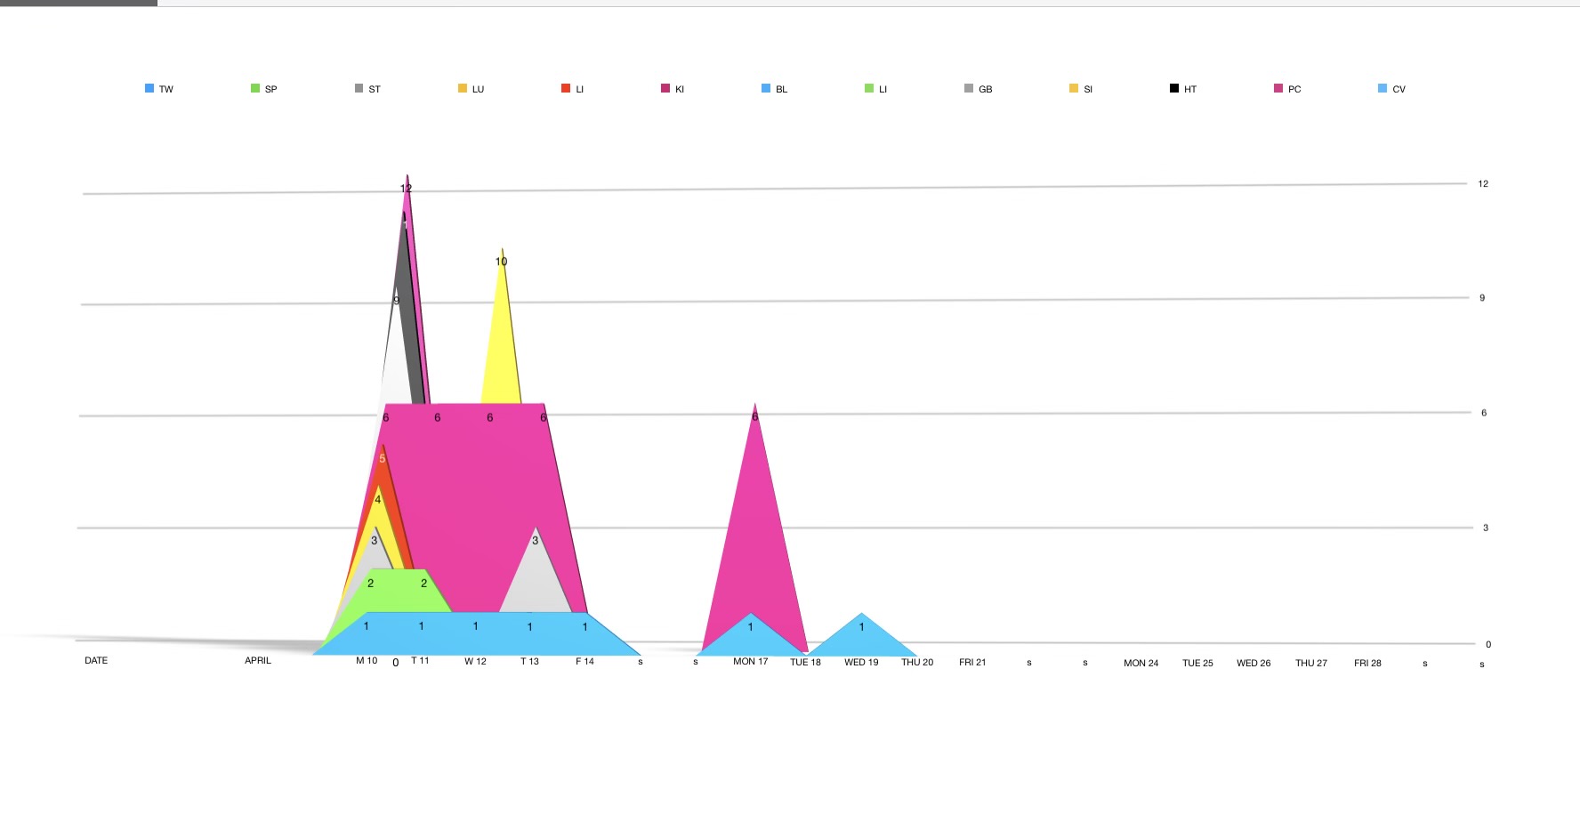Click the blue BL legend marker
The width and height of the screenshot is (1580, 822).
(x=766, y=88)
